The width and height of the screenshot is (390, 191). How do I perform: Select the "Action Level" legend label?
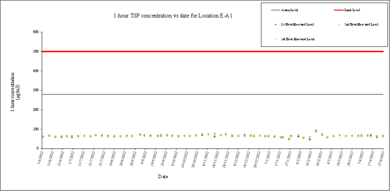(x=291, y=10)
